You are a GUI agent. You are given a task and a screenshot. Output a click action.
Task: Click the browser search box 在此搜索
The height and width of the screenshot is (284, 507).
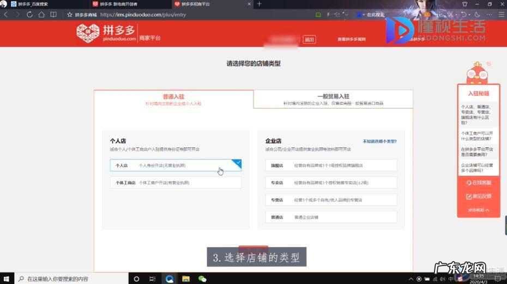(375, 15)
